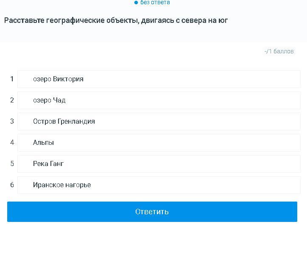Click the blue dot beside без ответа
This screenshot has width=307, height=274.
136,3
